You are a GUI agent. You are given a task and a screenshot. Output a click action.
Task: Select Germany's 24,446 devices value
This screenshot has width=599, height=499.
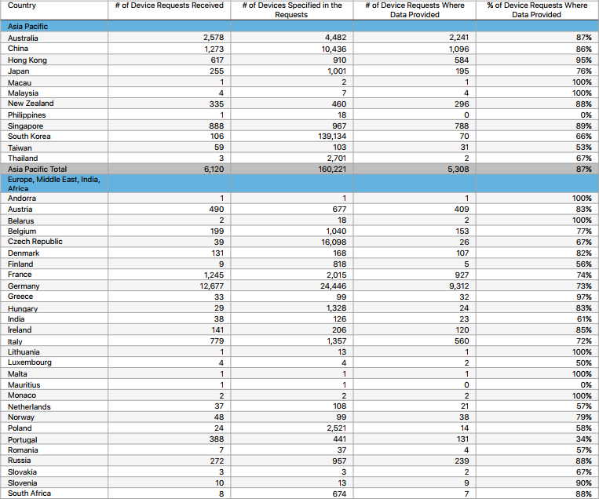(x=333, y=286)
